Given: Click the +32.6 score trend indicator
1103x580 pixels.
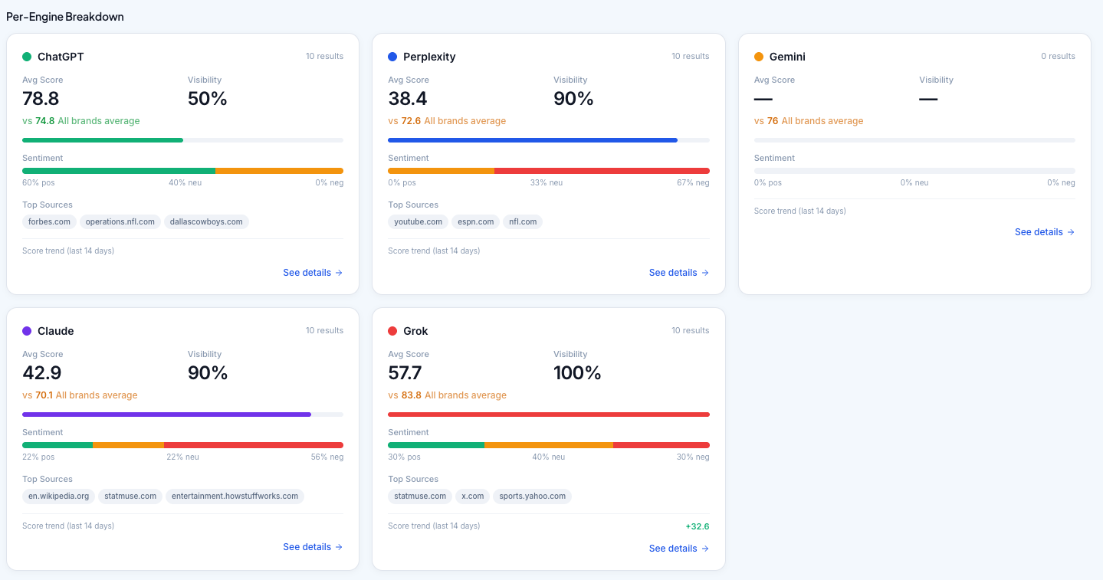Looking at the screenshot, I should (x=698, y=526).
